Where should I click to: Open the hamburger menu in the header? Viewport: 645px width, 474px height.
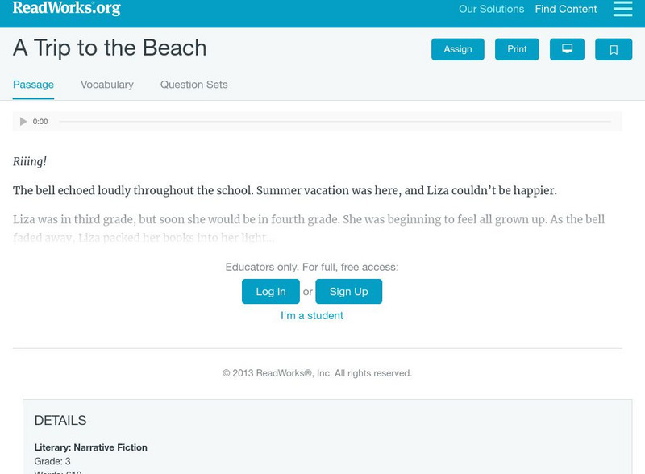[622, 9]
